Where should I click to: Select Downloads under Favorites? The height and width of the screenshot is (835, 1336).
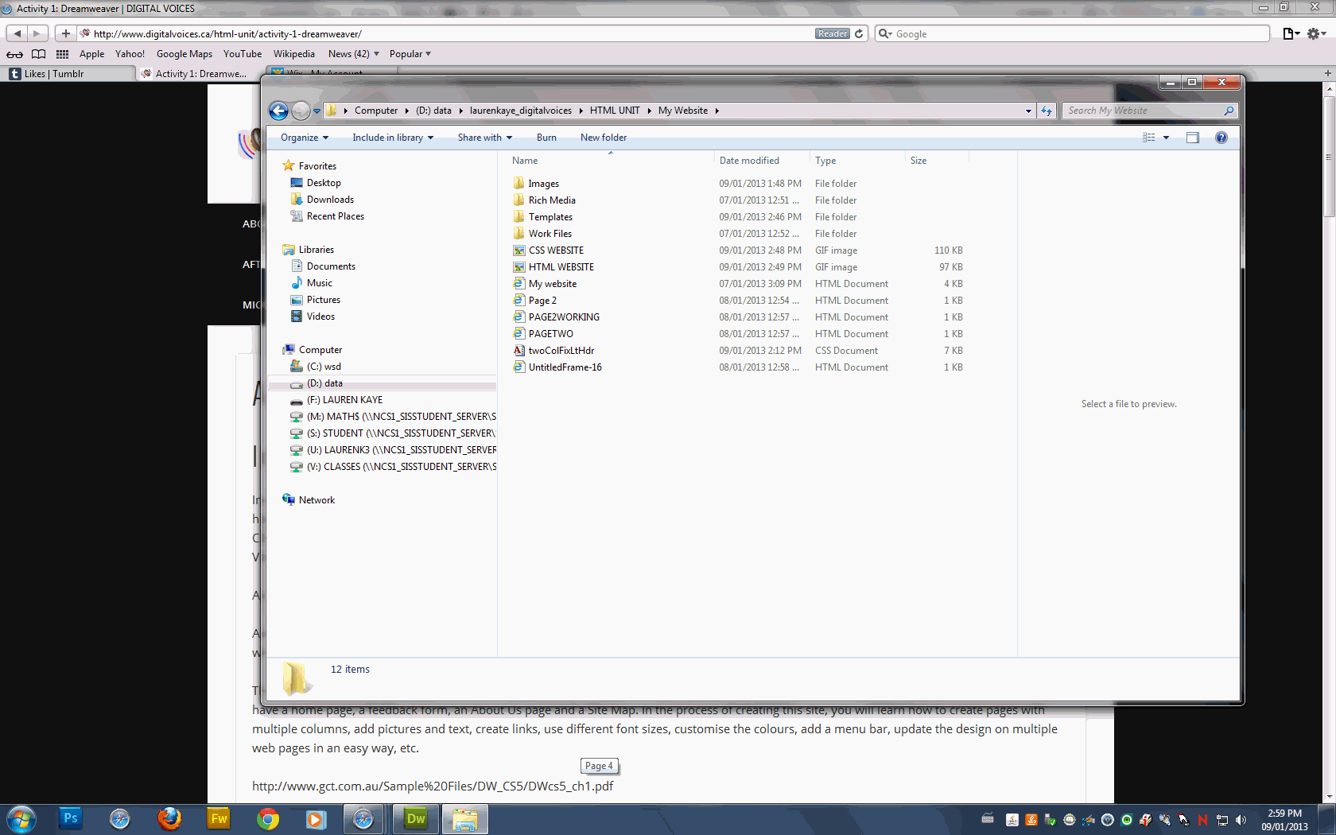330,200
